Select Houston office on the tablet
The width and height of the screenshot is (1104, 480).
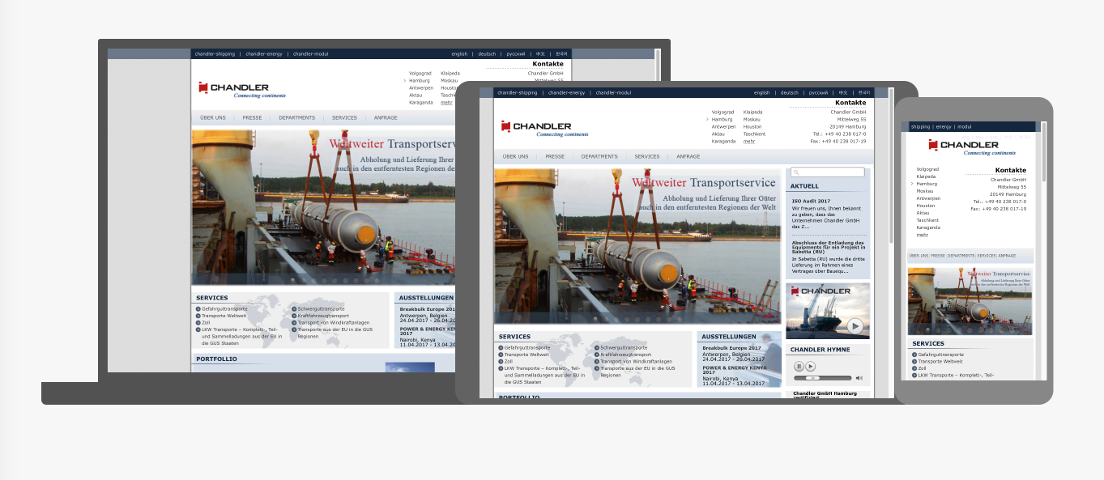click(752, 126)
